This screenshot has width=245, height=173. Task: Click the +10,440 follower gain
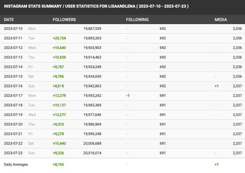tap(60, 144)
